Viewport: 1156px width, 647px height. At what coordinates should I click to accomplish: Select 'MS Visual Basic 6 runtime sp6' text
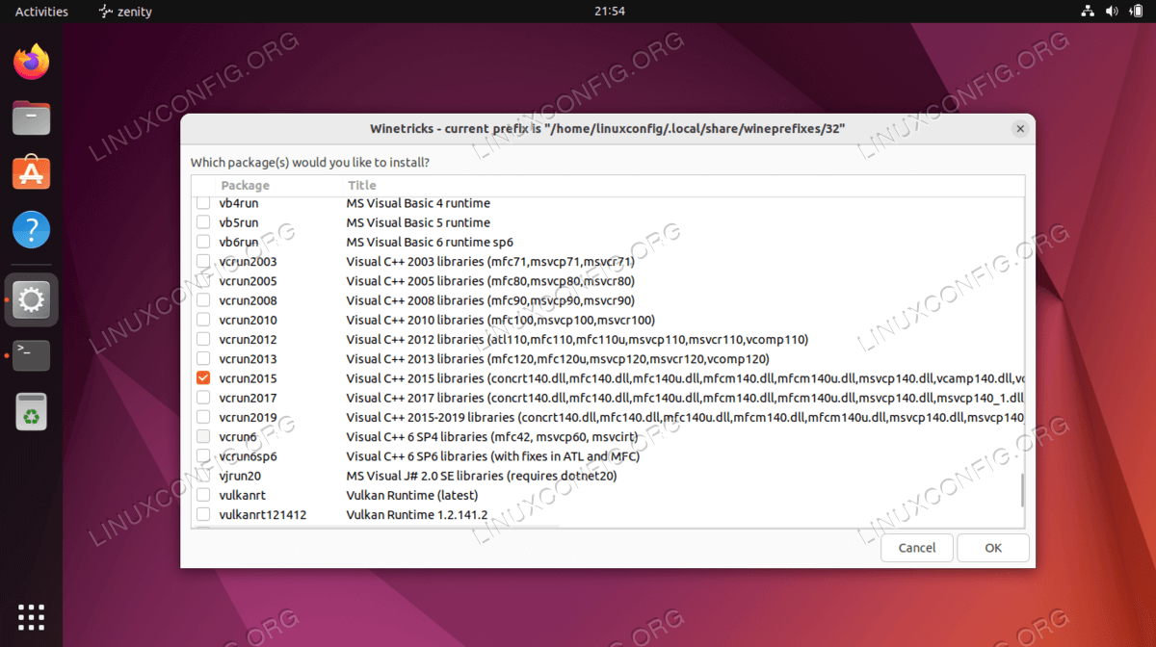click(430, 242)
